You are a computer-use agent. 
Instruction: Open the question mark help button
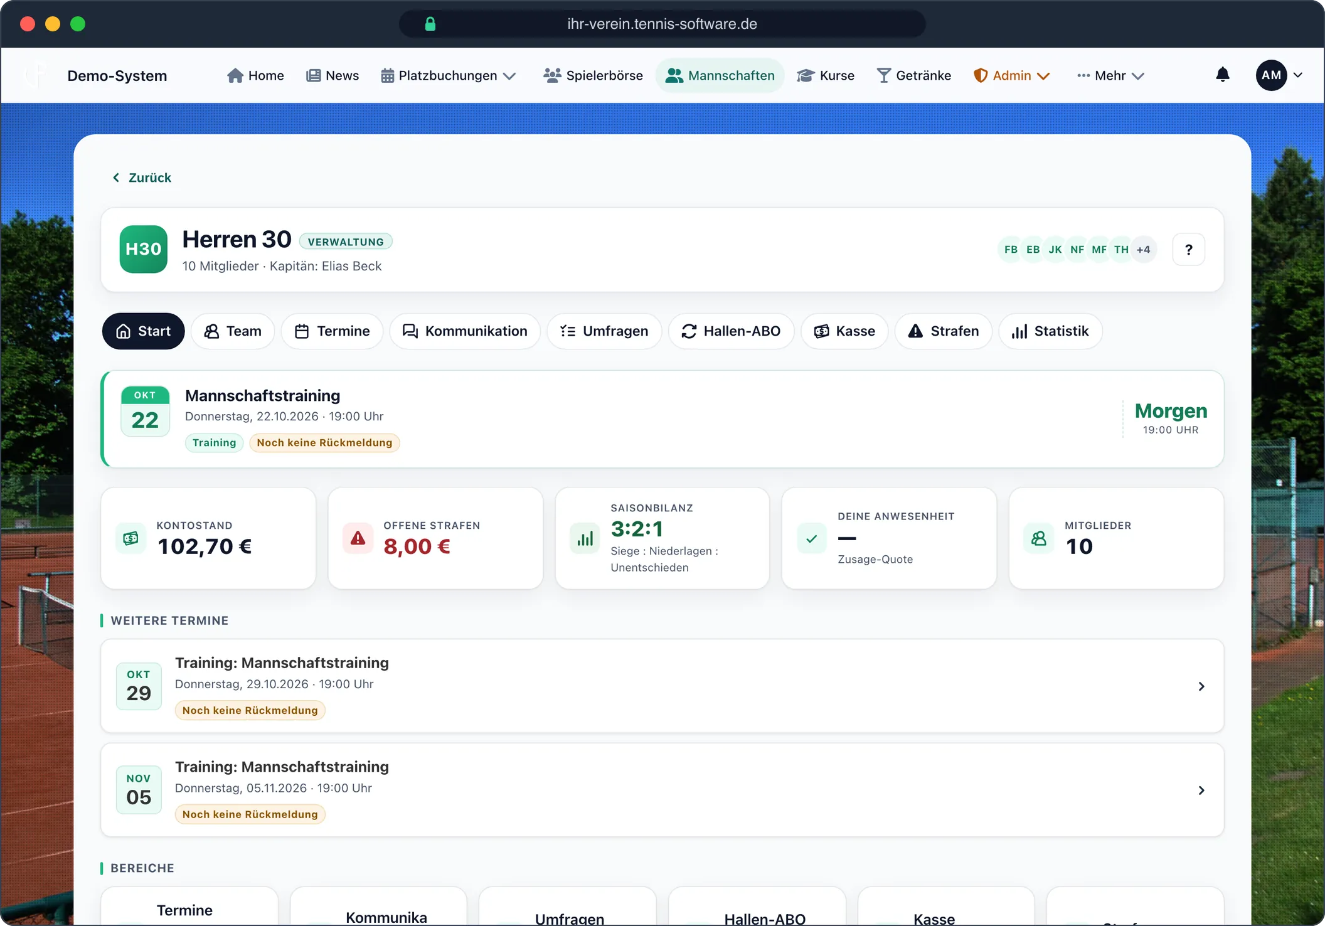(1188, 250)
